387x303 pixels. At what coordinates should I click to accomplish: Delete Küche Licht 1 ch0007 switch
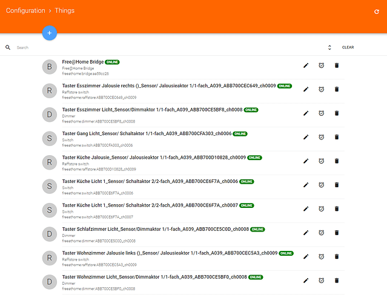tap(337, 209)
